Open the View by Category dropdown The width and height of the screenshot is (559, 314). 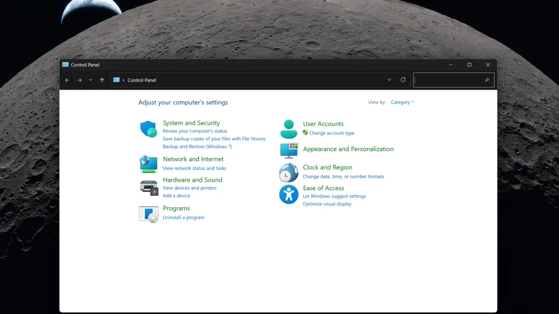tap(402, 102)
